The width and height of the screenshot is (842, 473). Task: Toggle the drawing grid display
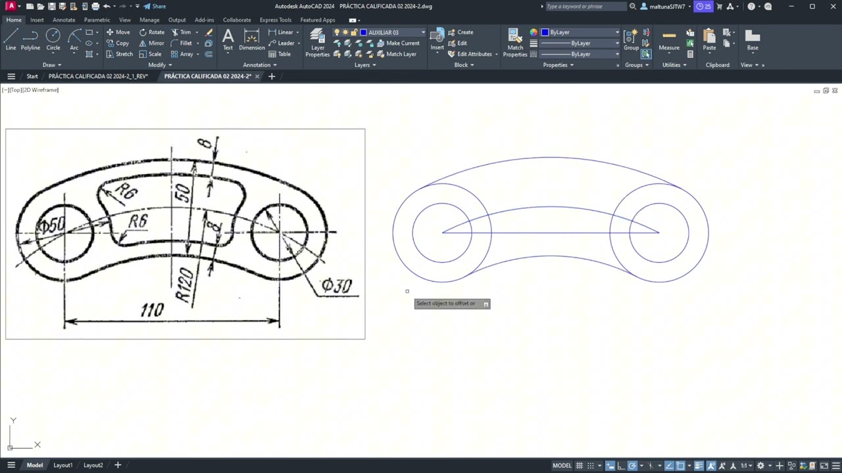580,465
